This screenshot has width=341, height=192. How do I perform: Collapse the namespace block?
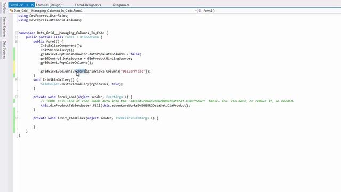17,33
